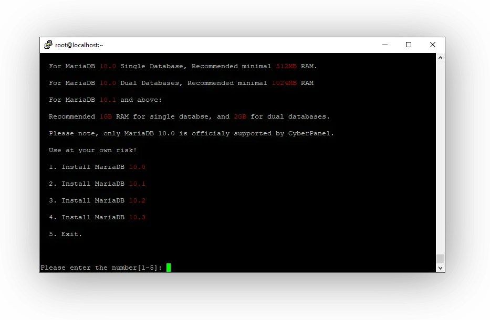Click the 'Dual Databases' line text
This screenshot has width=490, height=320.
pos(181,83)
